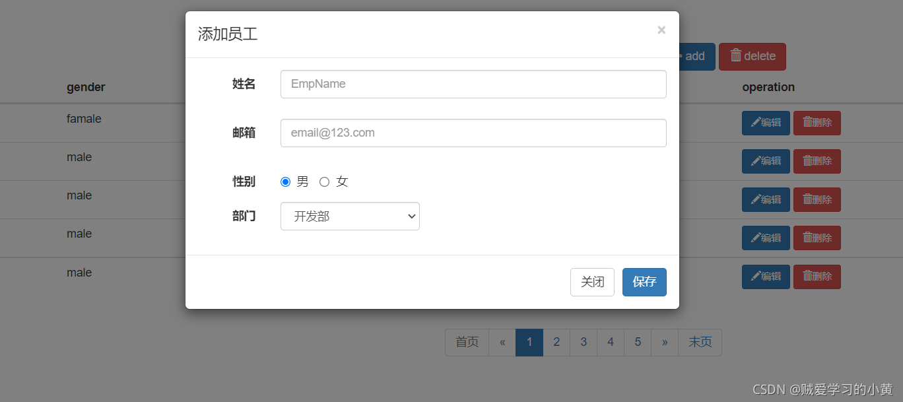Image resolution: width=903 pixels, height=402 pixels.
Task: Open the 部门 department dropdown
Action: pyautogui.click(x=350, y=217)
